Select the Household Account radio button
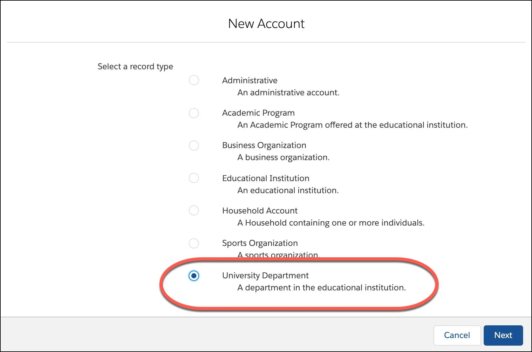The image size is (532, 352). coord(194,210)
